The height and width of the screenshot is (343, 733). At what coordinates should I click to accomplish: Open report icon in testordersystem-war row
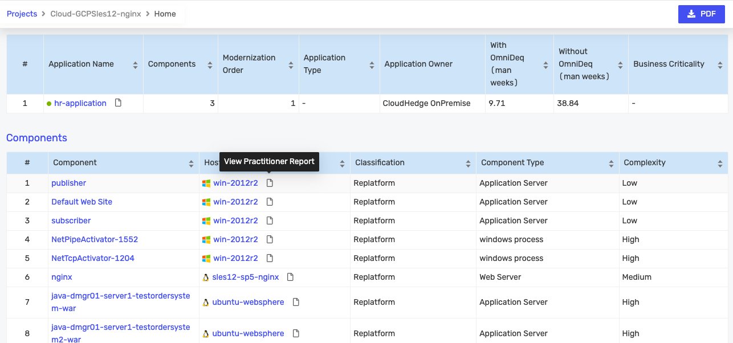tap(296, 302)
